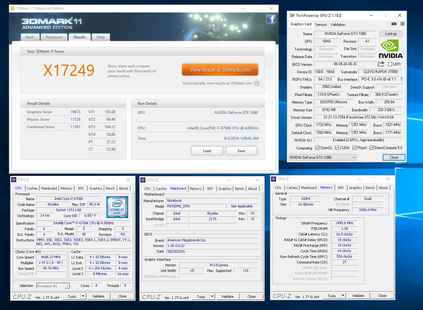Click the Intel Core i7 logo badge

click(x=117, y=207)
